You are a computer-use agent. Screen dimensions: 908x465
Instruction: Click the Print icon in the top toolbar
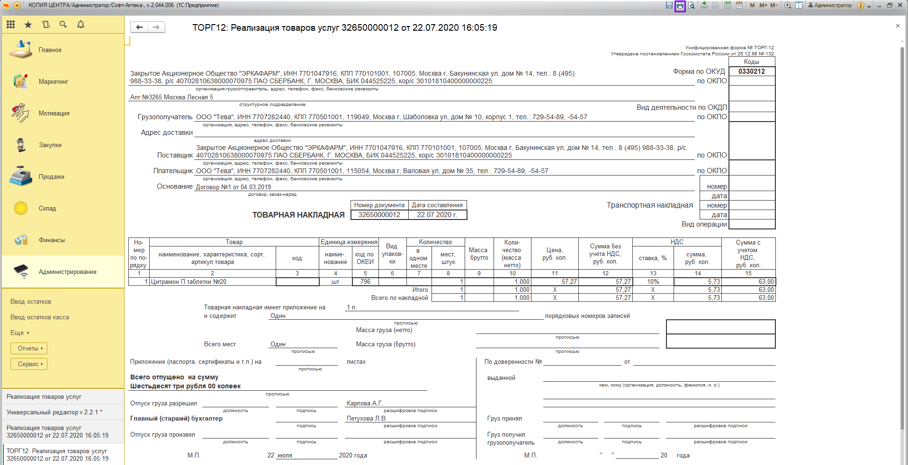coord(680,6)
